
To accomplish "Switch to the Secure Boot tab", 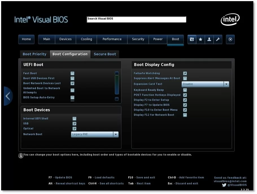I will [105, 54].
